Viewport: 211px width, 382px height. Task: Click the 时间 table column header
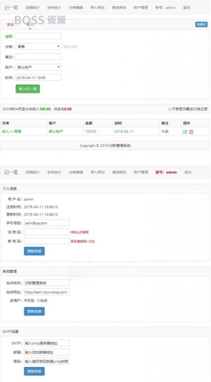click(x=136, y=123)
